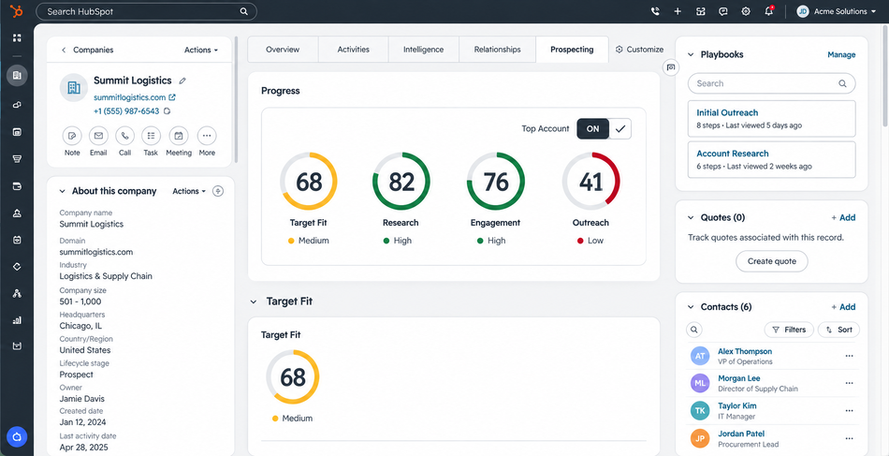The image size is (889, 456).
Task: Open the notifications bell
Action: 769,11
